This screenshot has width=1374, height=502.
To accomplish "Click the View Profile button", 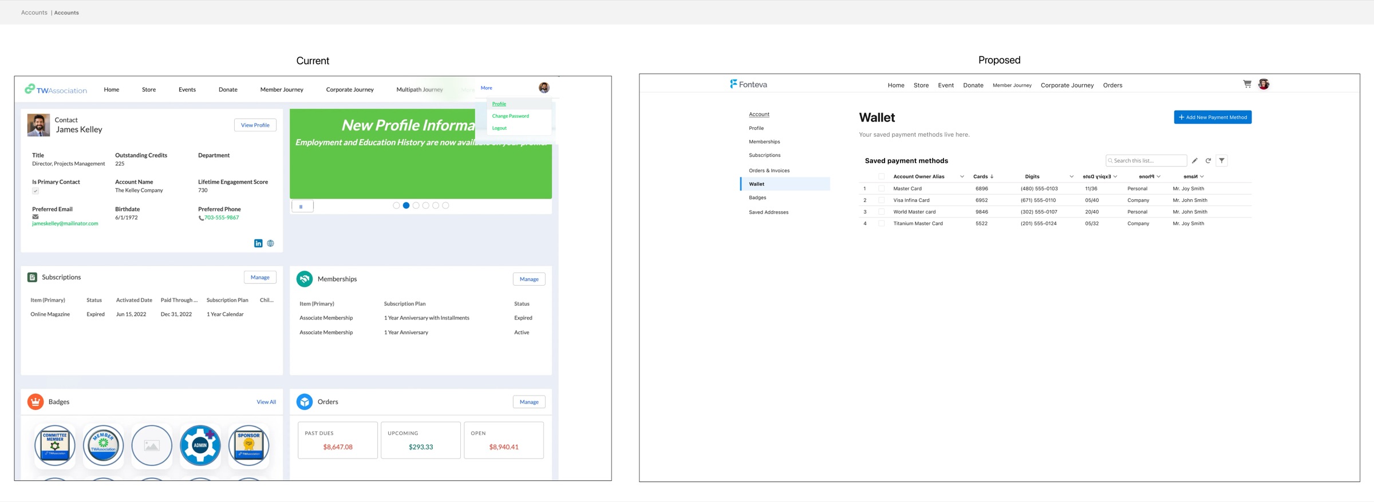I will (255, 125).
